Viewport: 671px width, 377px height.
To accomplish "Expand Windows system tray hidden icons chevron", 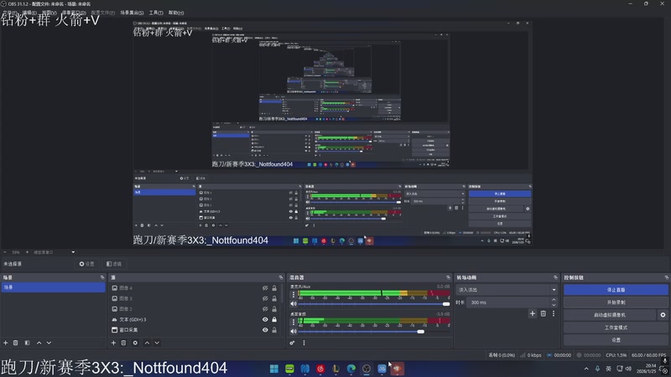I will [586, 369].
